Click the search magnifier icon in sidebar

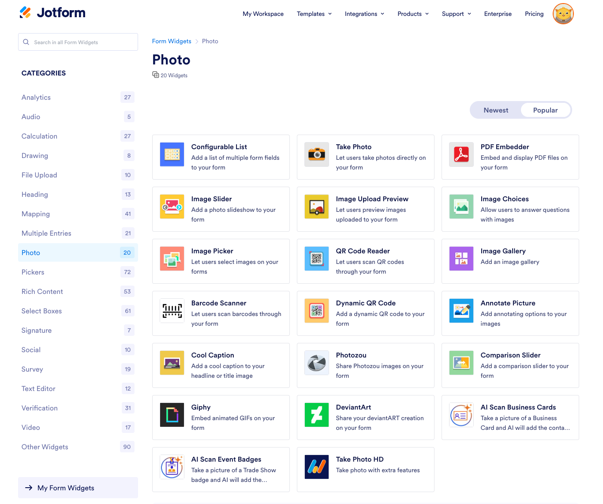[26, 42]
